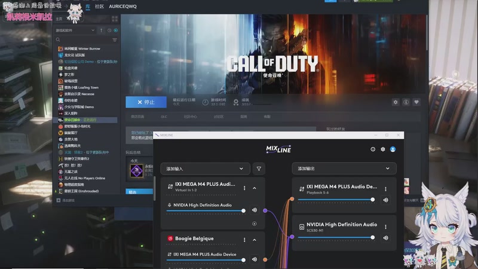Click the MIXLINE input filter funnel icon
The image size is (478, 269).
point(259,169)
